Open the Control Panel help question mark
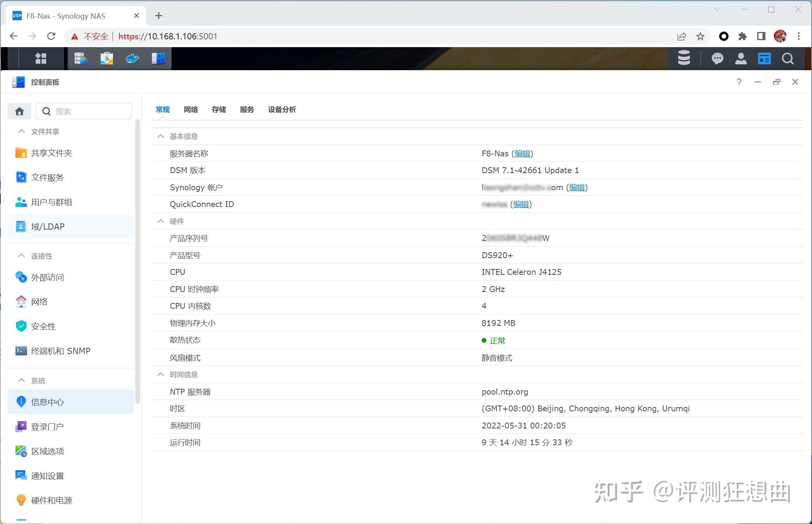The image size is (812, 524). tap(739, 82)
